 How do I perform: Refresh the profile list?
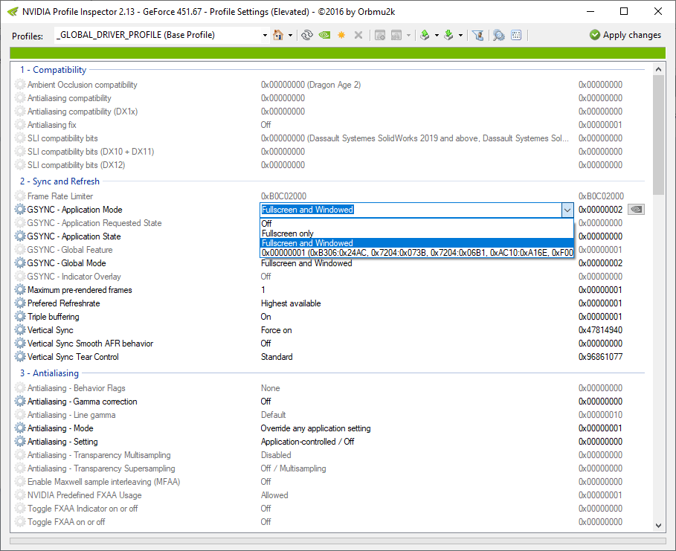point(307,34)
